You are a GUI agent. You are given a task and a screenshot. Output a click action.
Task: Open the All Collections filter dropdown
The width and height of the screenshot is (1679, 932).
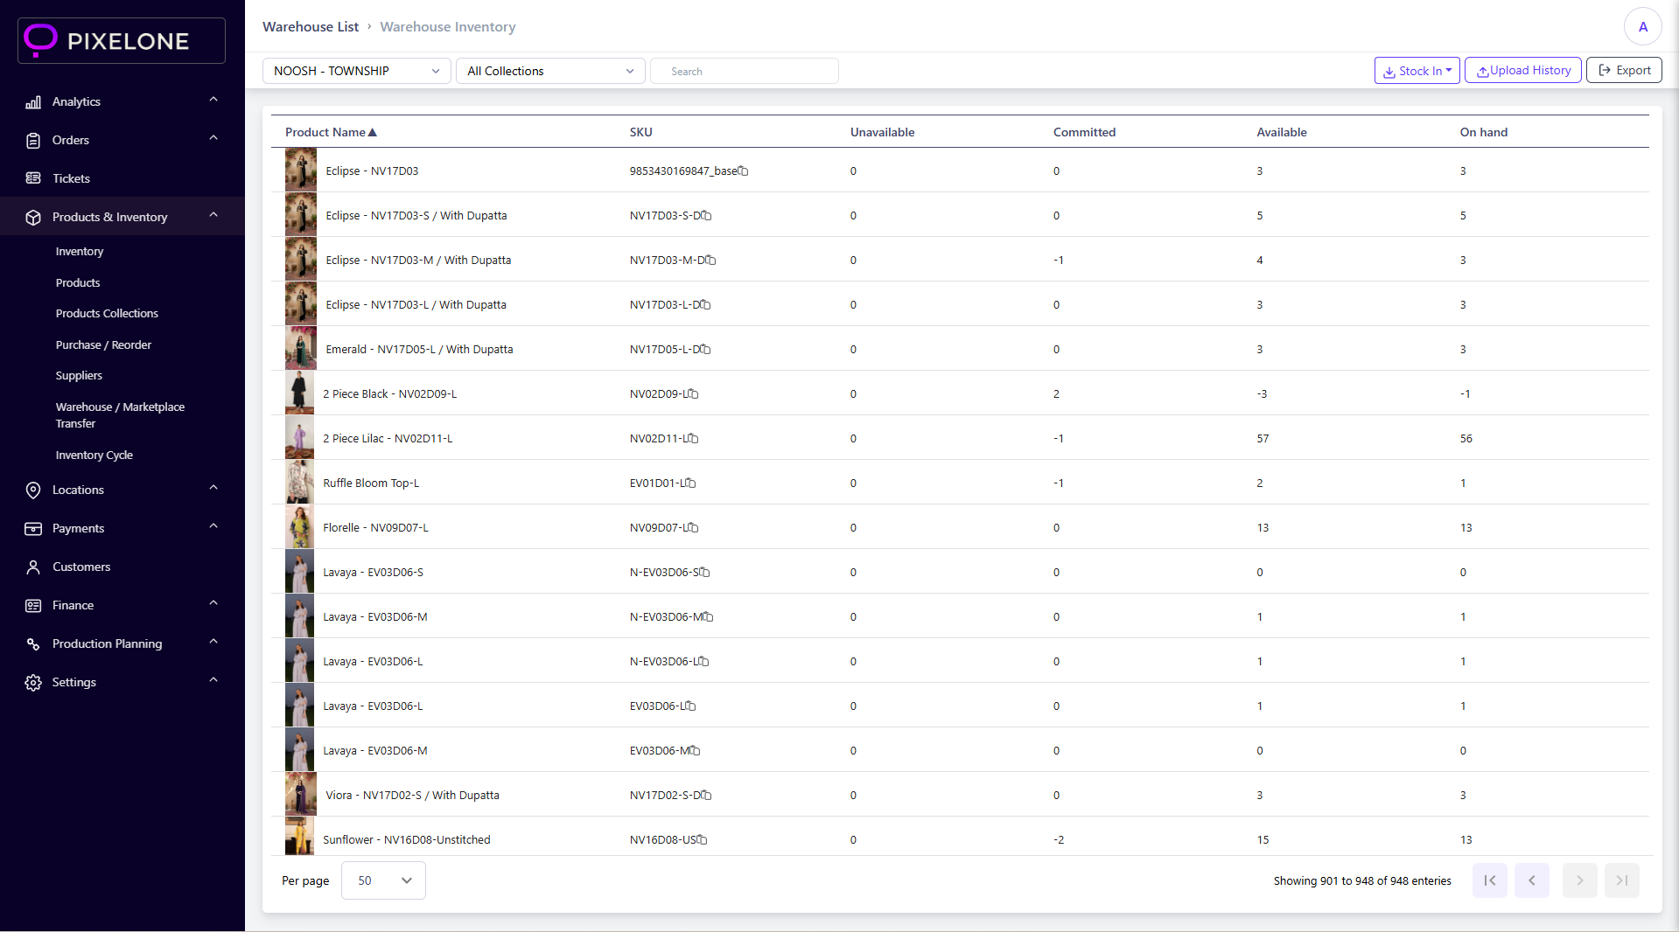point(550,71)
